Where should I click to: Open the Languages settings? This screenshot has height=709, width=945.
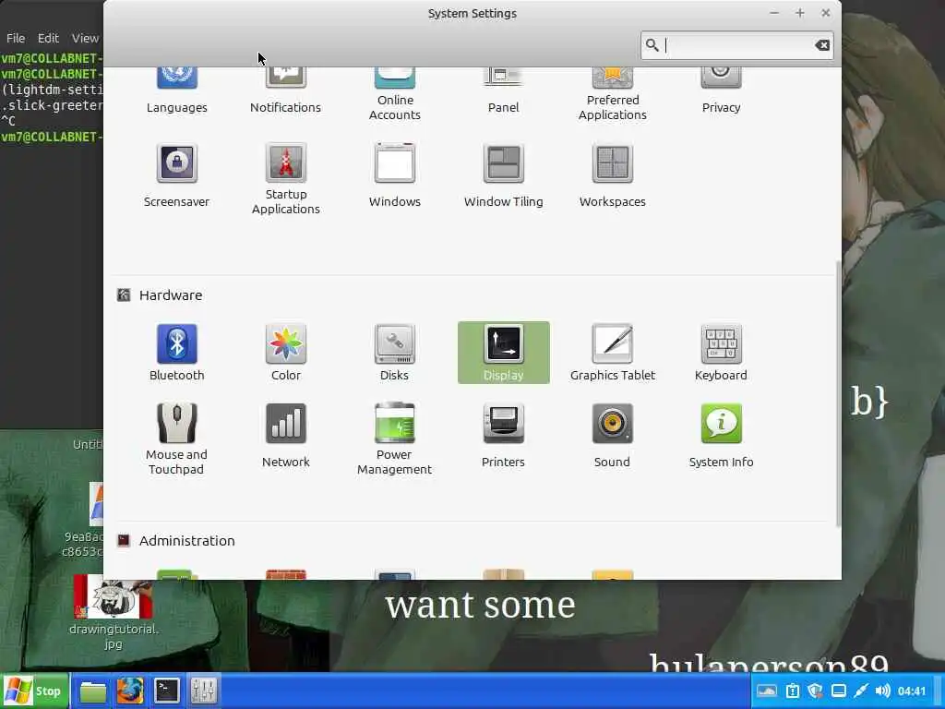tap(176, 90)
